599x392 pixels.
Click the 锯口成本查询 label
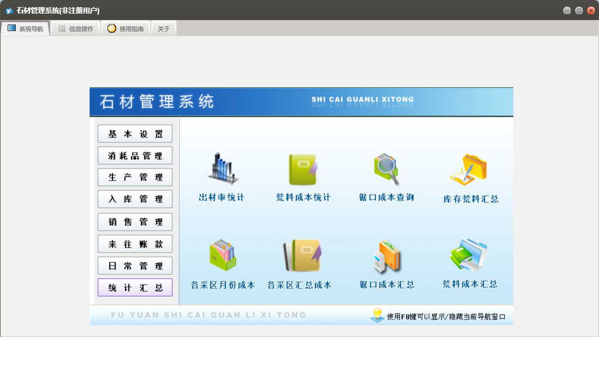click(x=386, y=197)
